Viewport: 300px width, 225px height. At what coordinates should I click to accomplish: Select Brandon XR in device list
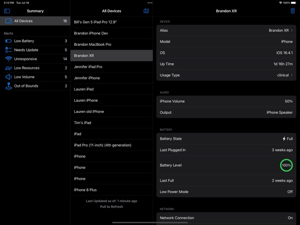point(112,56)
